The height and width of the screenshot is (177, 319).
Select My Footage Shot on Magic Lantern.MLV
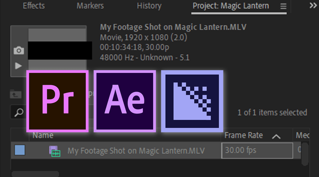(x=136, y=151)
